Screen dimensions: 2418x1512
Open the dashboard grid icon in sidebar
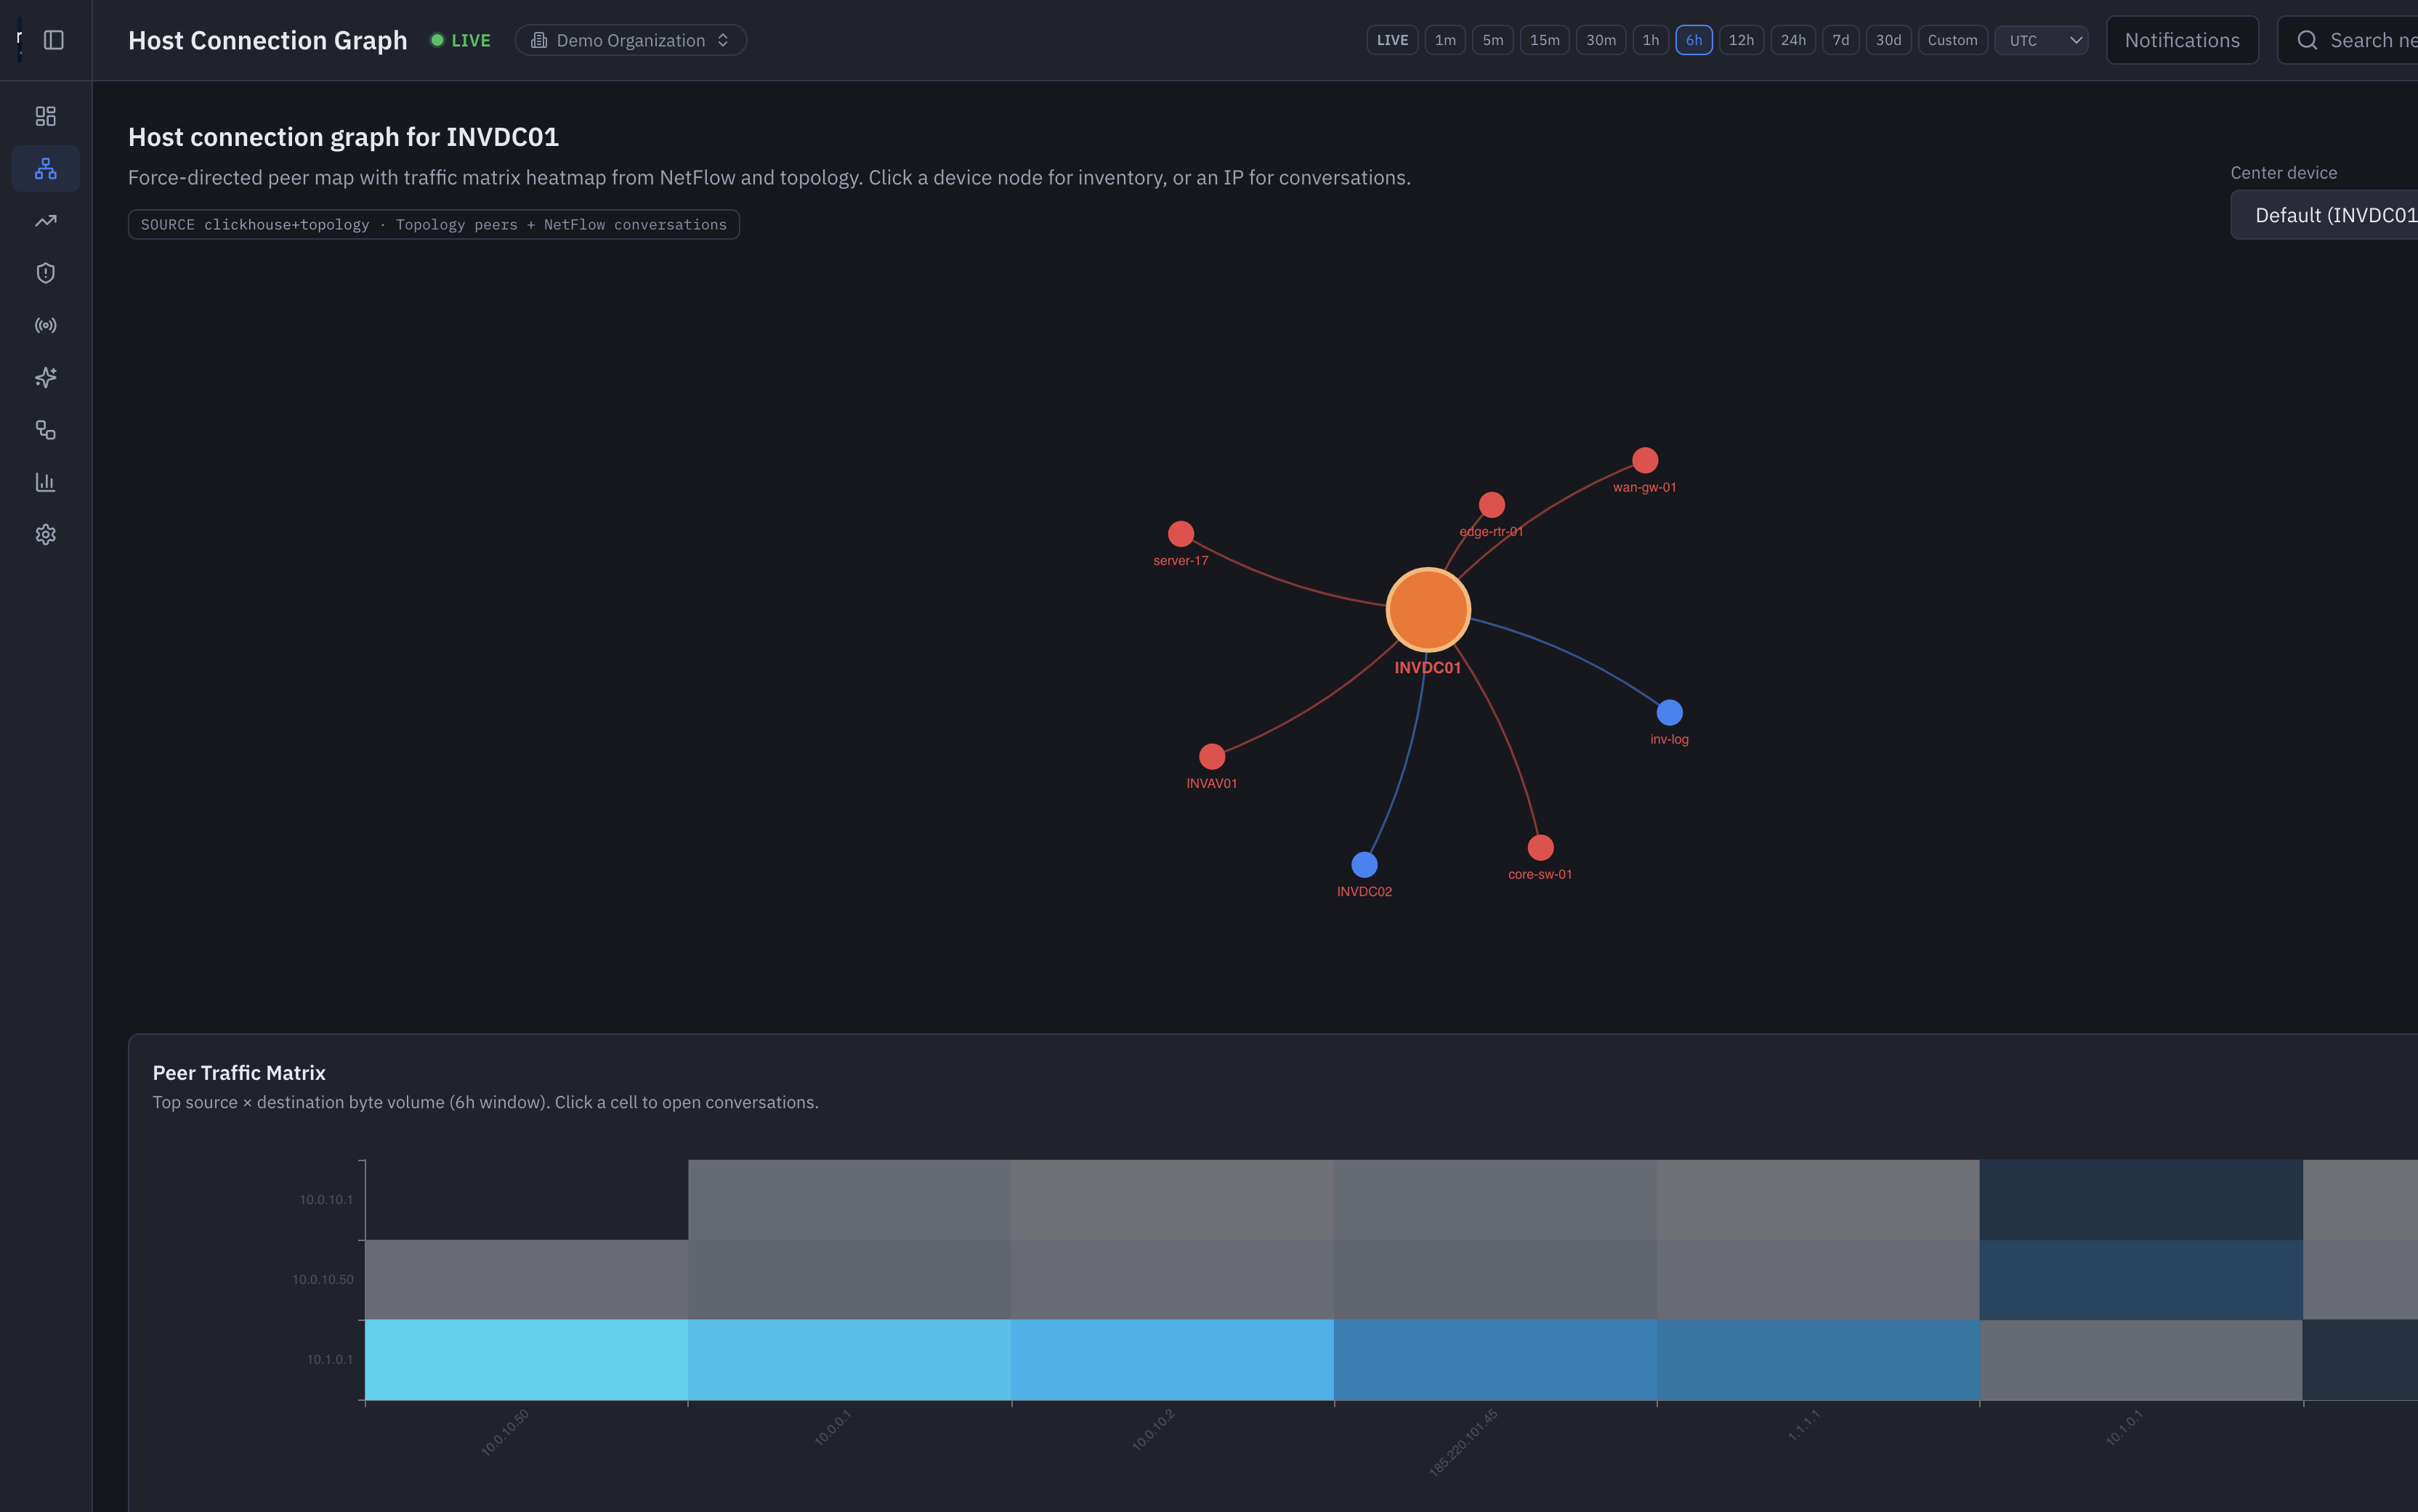click(45, 116)
